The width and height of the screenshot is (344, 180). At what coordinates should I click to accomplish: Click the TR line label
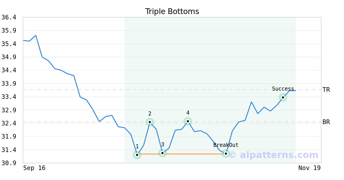click(326, 90)
